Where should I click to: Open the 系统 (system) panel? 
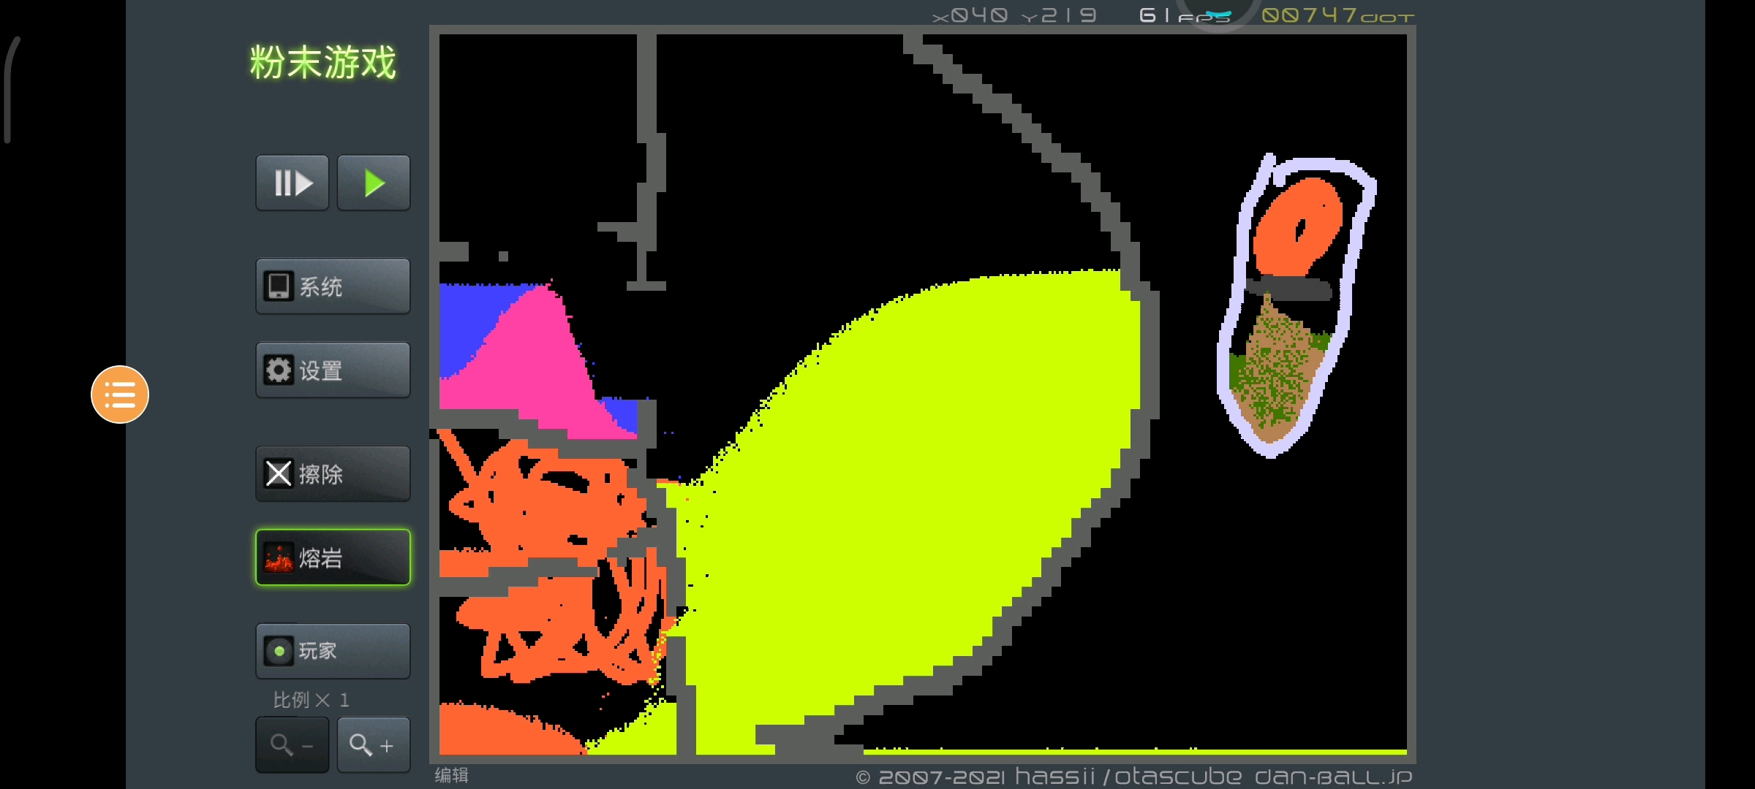[x=333, y=287]
